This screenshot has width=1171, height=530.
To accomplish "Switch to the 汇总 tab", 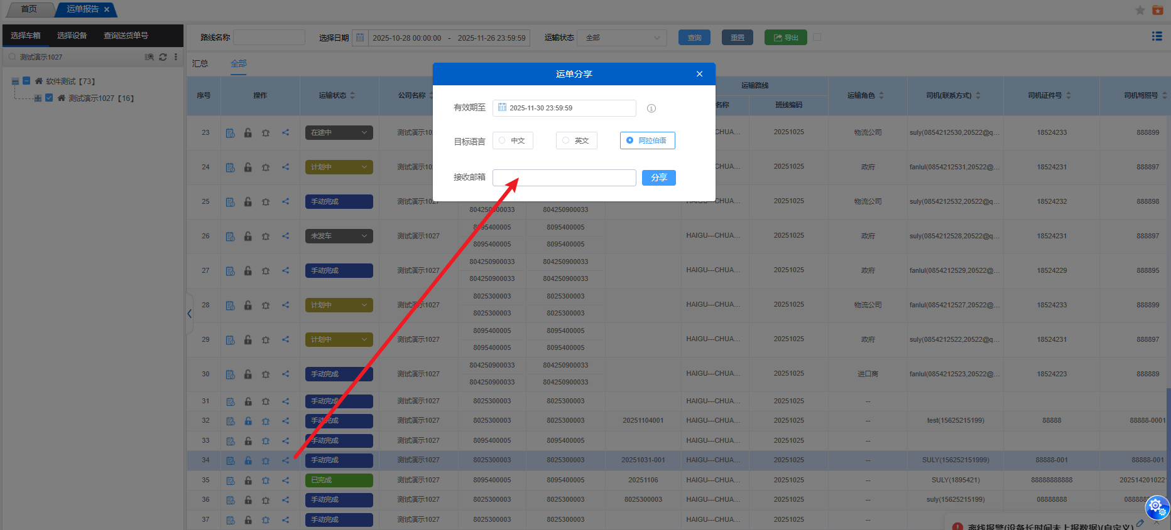I will (200, 63).
